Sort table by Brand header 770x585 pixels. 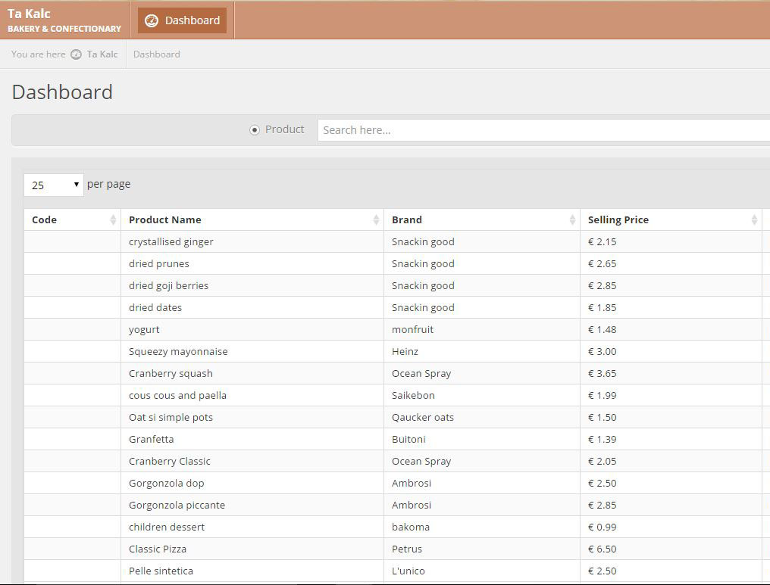(x=407, y=219)
